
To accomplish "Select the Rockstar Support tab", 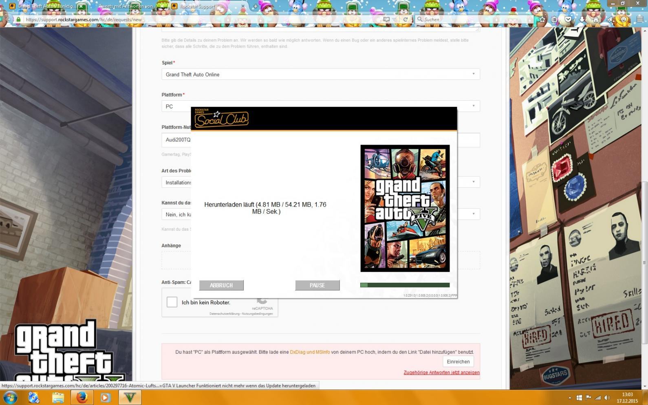I will [209, 6].
